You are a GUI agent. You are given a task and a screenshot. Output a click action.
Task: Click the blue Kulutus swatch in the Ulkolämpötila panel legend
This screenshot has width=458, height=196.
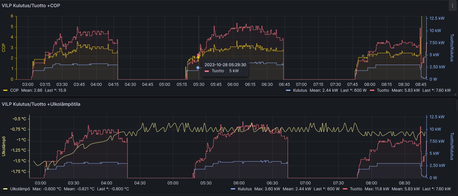coord(233,189)
